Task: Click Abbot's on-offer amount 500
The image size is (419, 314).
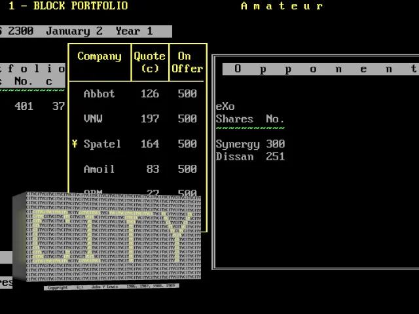Action: 187,94
